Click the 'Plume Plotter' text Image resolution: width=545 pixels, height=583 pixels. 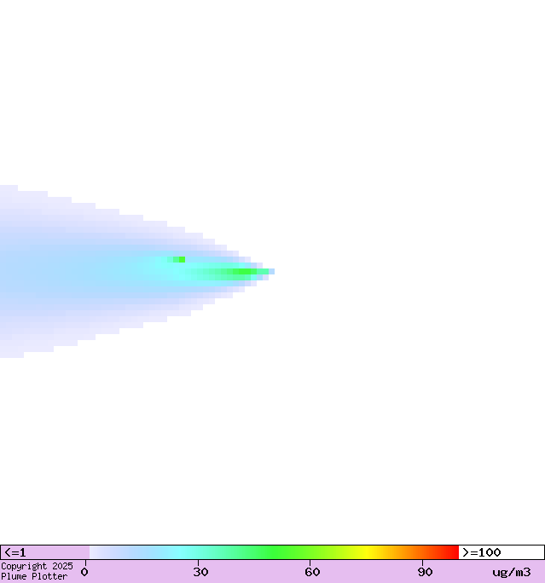click(34, 576)
